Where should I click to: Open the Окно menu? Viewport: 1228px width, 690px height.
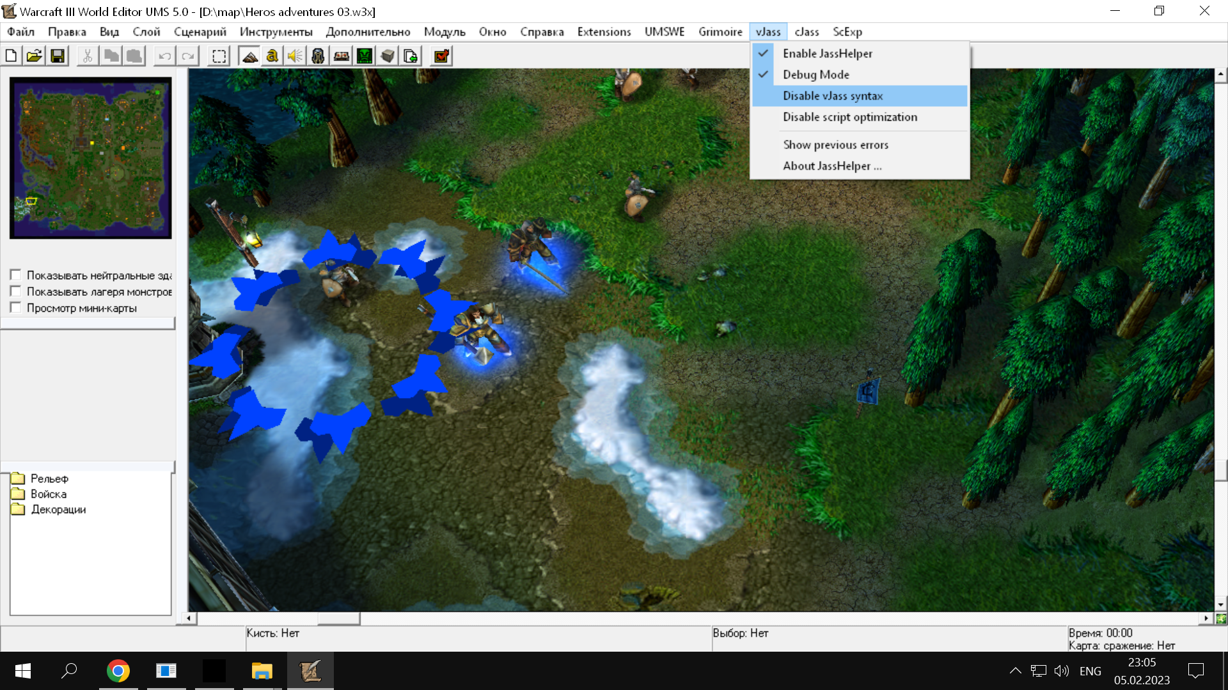tap(492, 32)
